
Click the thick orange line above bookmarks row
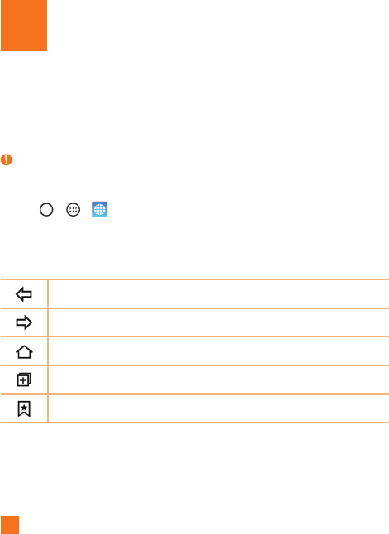195,394
